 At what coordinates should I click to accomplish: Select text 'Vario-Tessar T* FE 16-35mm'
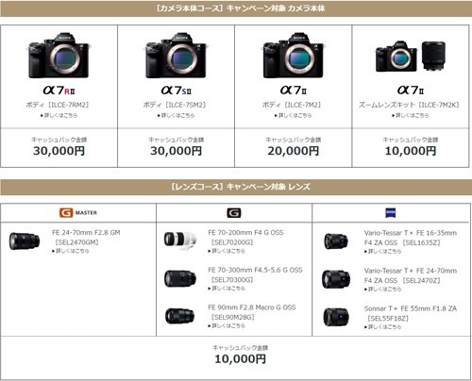pyautogui.click(x=411, y=233)
